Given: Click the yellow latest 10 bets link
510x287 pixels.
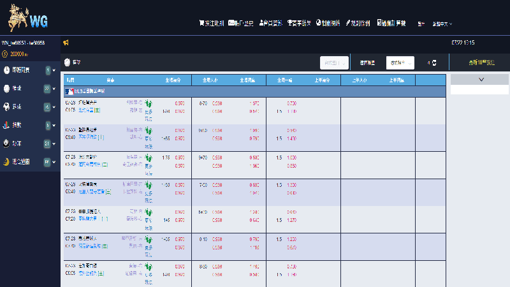Looking at the screenshot, I should (479, 63).
